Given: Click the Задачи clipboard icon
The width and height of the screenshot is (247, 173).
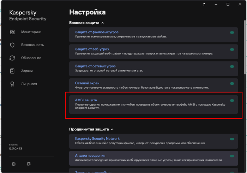Looking at the screenshot, I should click(12, 71).
